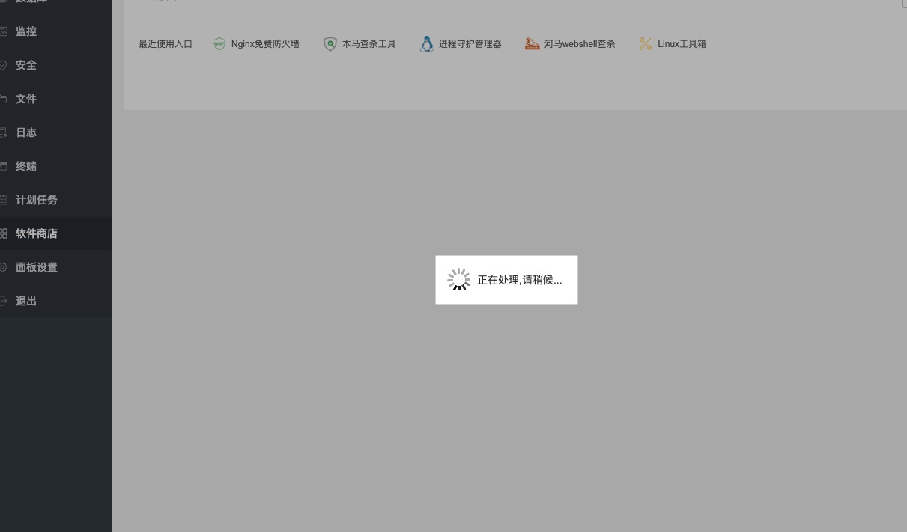The height and width of the screenshot is (532, 907).
Task: Click the Nginx免费防火墙 WAF icon
Action: pyautogui.click(x=219, y=44)
